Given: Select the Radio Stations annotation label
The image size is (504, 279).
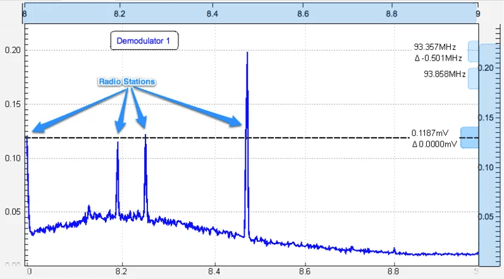Looking at the screenshot, I should point(126,82).
